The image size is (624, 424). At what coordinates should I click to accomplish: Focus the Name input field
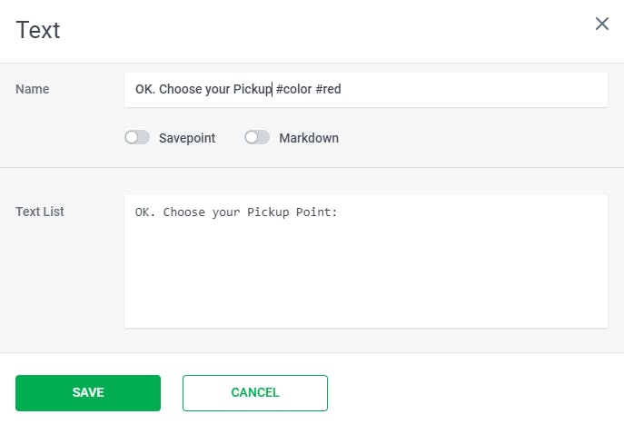(454, 90)
